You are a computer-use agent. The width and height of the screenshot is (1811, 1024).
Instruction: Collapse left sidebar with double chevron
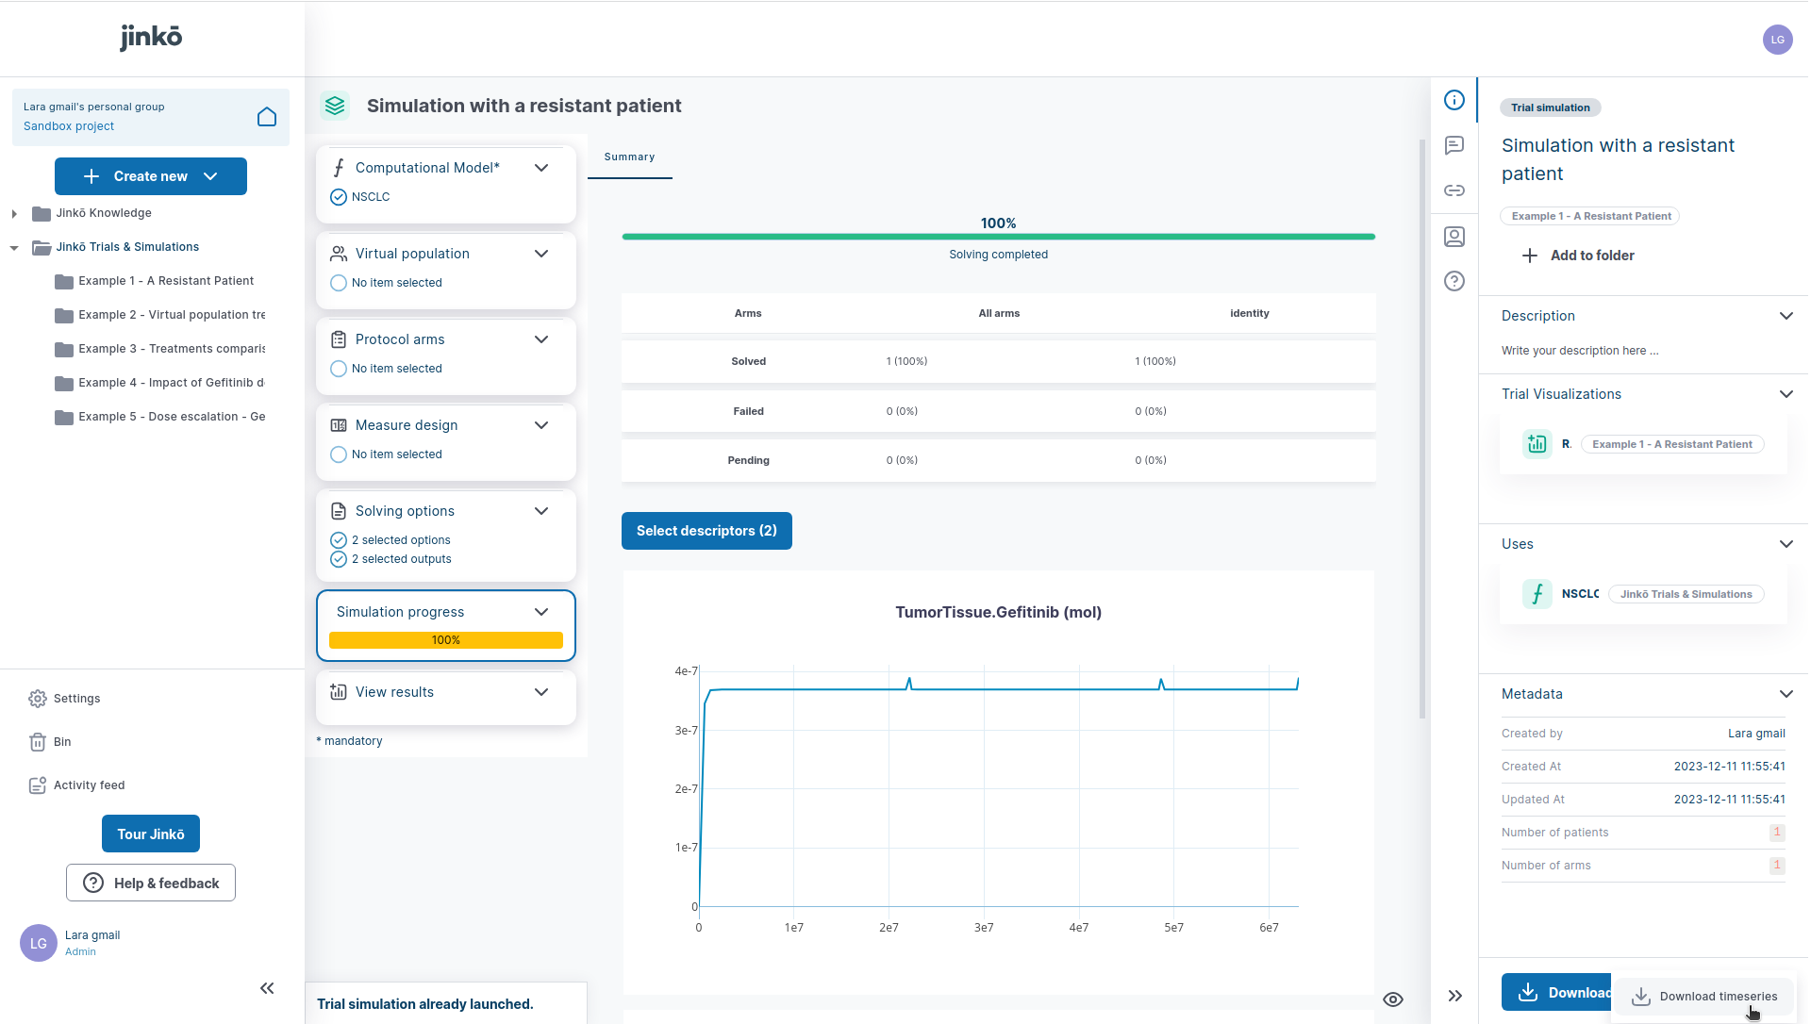267,988
